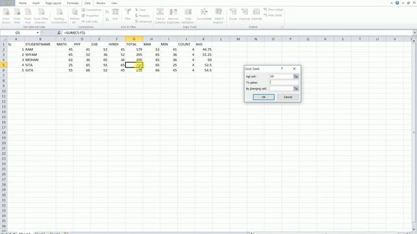Click the By changing cell input field

(281, 88)
